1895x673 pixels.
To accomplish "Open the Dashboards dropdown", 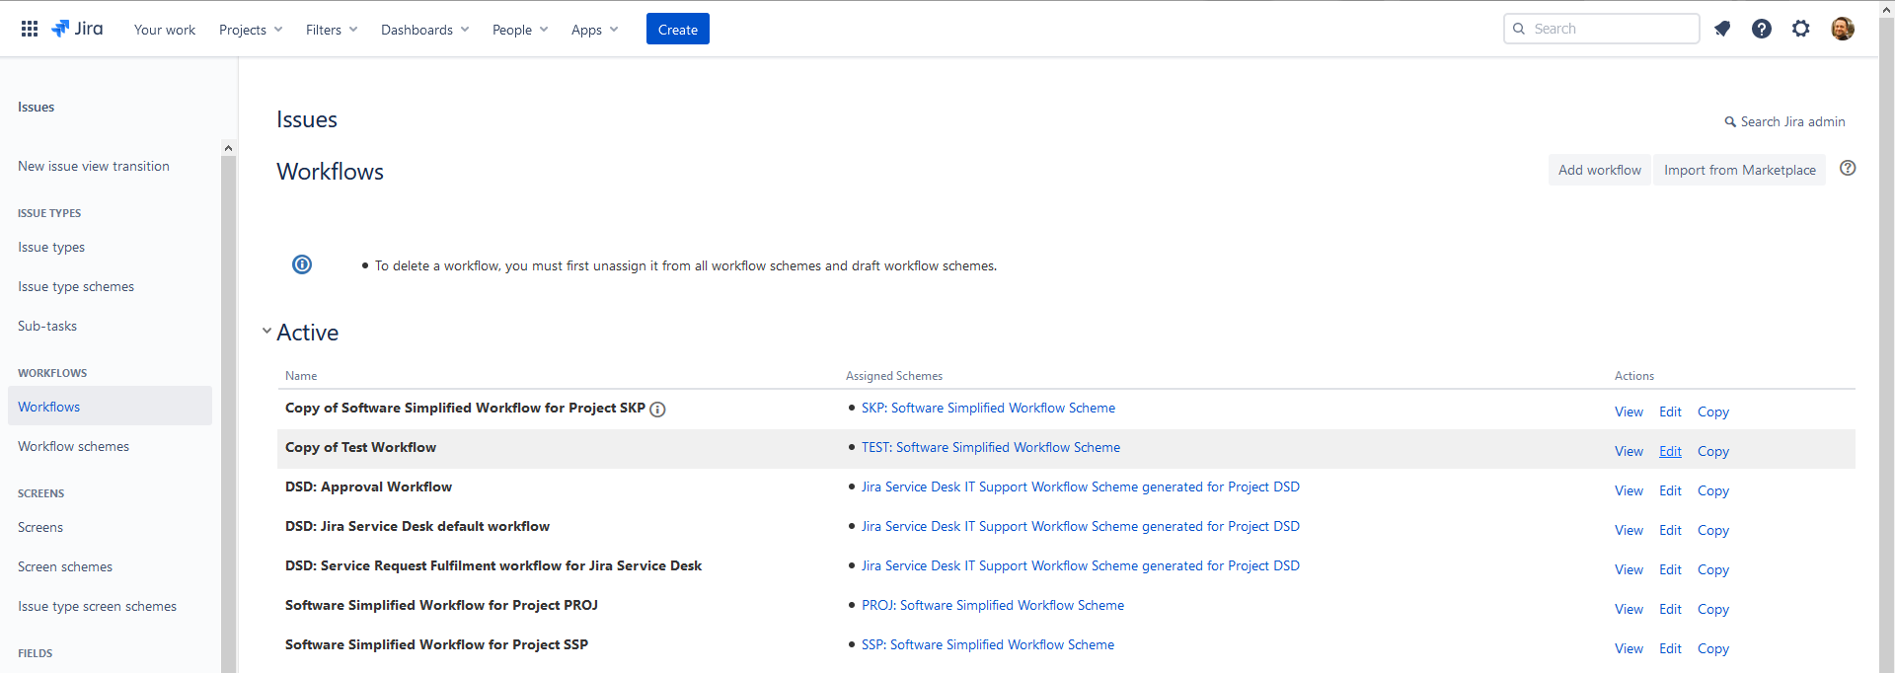I will tap(424, 30).
